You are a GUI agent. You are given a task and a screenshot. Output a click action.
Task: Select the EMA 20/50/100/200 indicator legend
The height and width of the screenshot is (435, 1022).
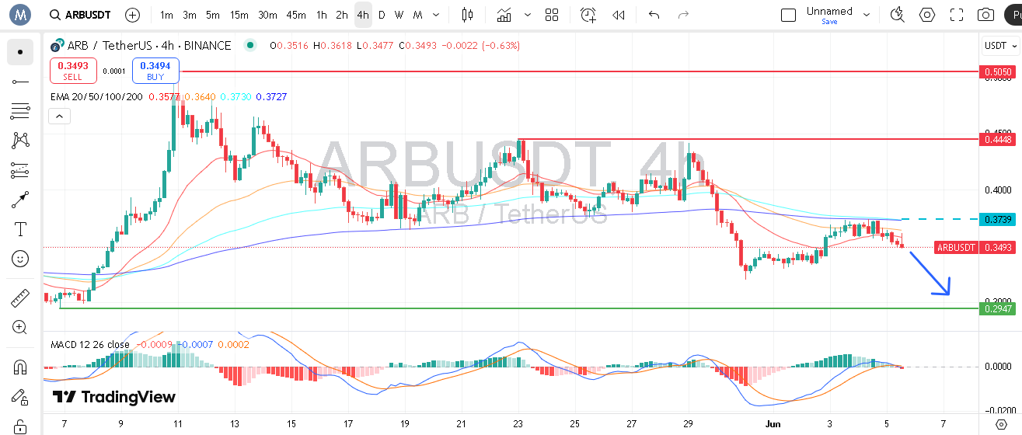point(96,97)
